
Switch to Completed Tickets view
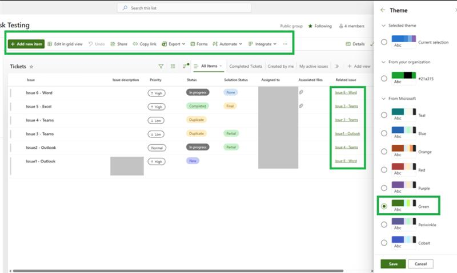click(x=246, y=66)
